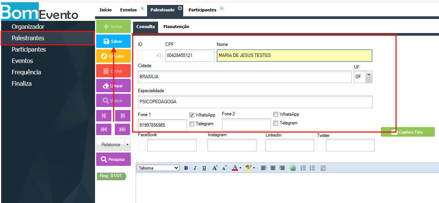Viewport: 439px width, 203px height.
Task: Open the Relatorios dropdown arrow
Action: [127, 145]
